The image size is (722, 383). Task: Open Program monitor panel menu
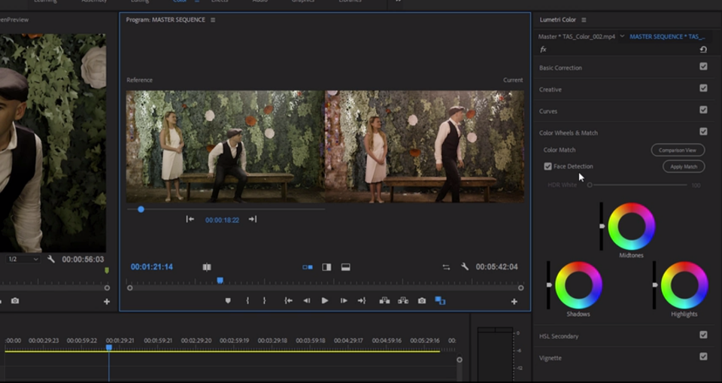pos(213,20)
